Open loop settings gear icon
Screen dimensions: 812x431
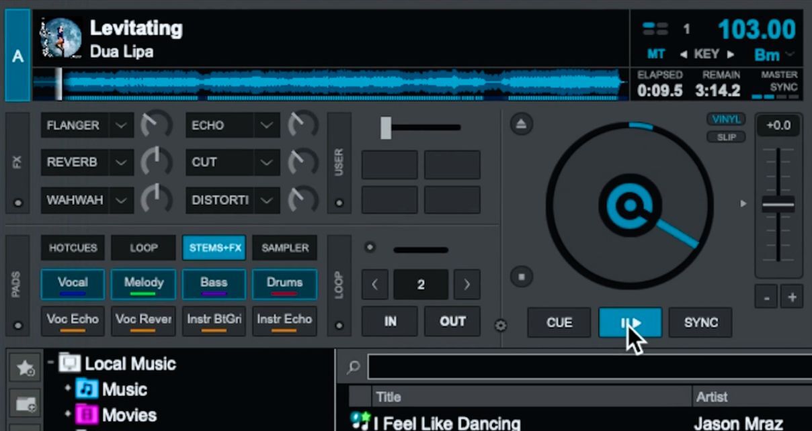[x=501, y=326]
